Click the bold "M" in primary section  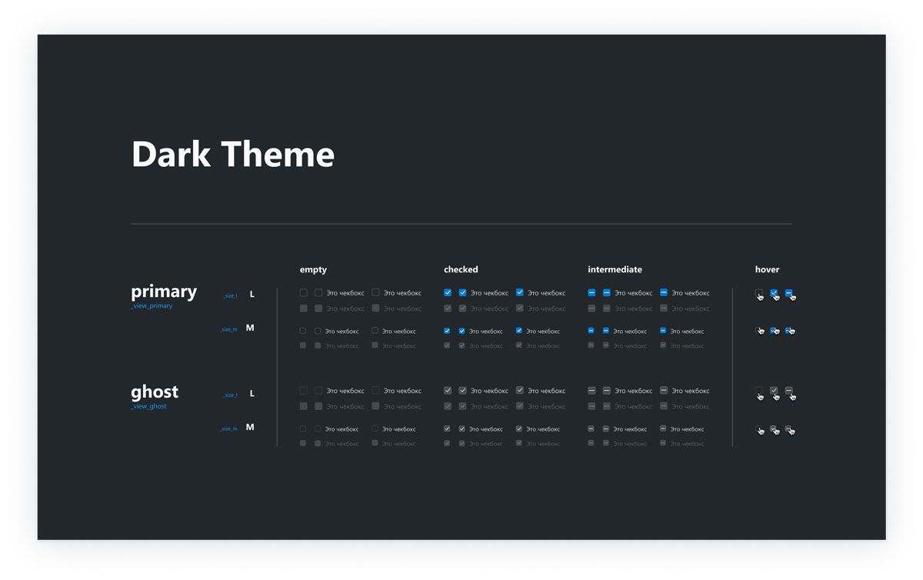click(x=250, y=328)
